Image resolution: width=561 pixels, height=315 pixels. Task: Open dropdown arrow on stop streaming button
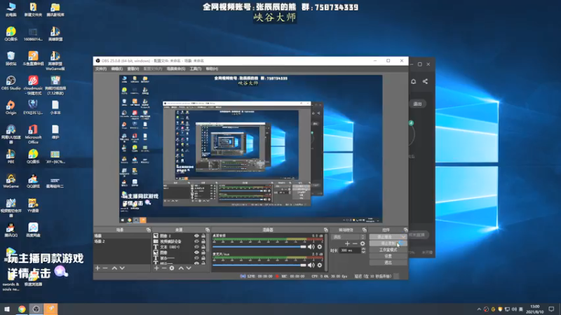click(x=404, y=237)
